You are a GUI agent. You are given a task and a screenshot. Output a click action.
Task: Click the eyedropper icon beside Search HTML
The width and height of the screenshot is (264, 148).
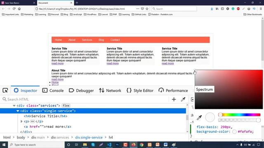pyautogui.click(x=183, y=99)
